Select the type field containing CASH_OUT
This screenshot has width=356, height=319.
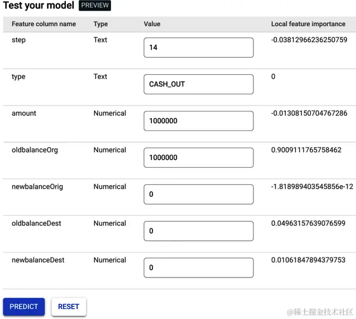(x=198, y=84)
